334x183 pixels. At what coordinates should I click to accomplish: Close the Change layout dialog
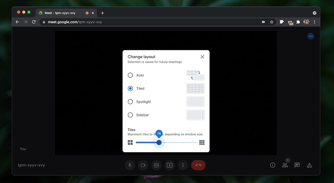coord(202,57)
